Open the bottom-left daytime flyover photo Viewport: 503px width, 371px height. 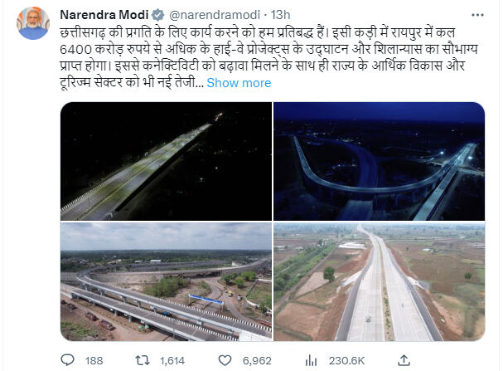tap(166, 282)
